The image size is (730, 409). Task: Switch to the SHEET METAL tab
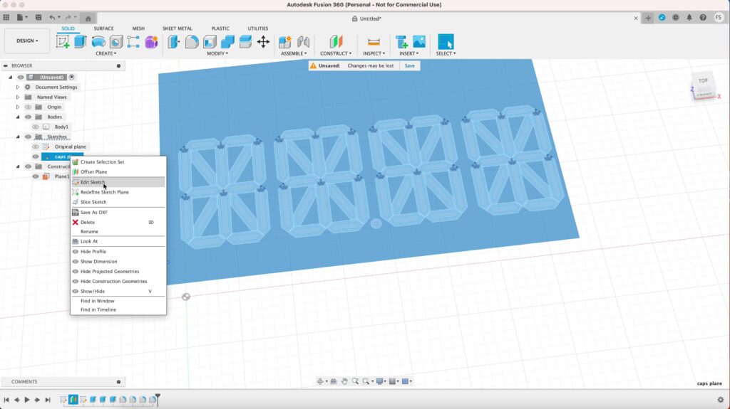click(x=177, y=28)
